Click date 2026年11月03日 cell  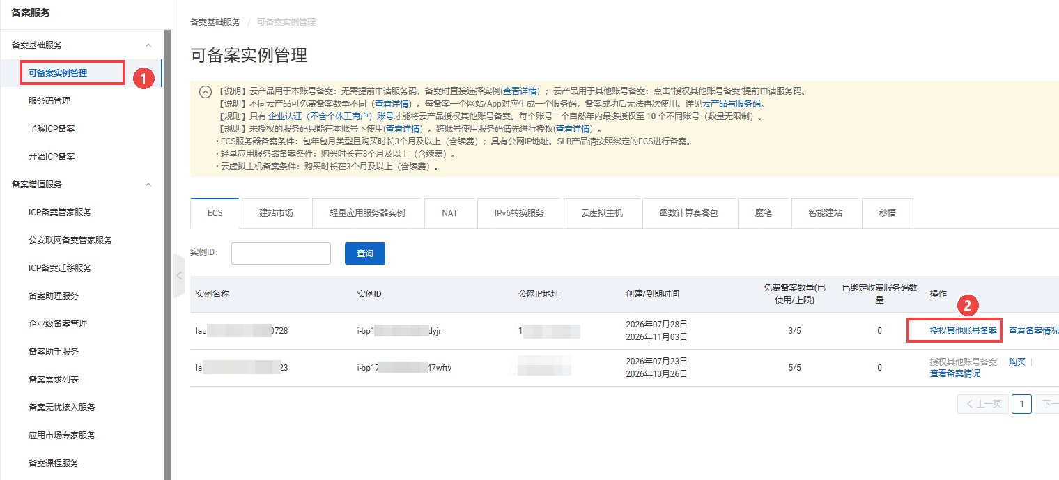[656, 337]
